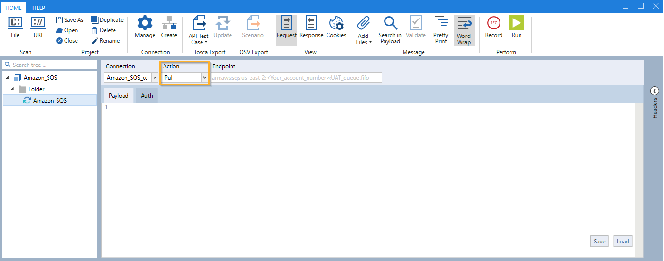Expand the Headers side panel
The width and height of the screenshot is (664, 261).
point(654,91)
